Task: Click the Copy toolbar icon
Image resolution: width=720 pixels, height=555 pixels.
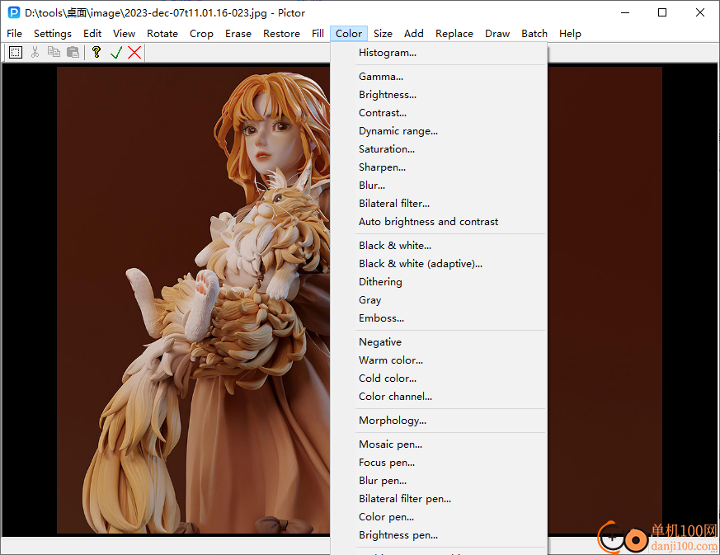Action: (x=54, y=52)
